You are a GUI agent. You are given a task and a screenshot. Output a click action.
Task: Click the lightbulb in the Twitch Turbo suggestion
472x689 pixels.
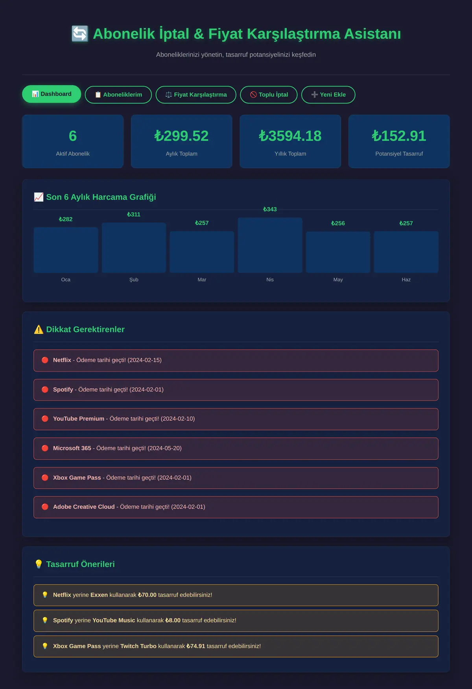tap(45, 646)
